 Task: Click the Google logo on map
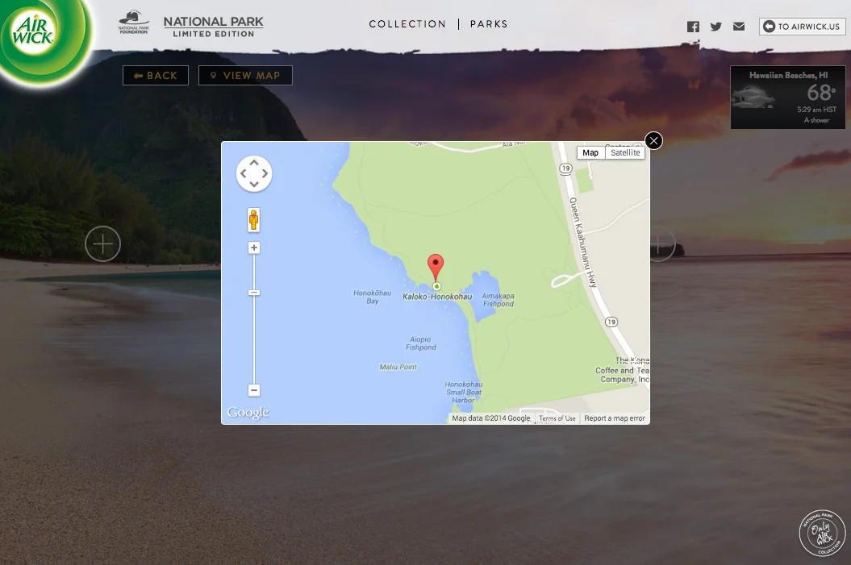point(248,413)
